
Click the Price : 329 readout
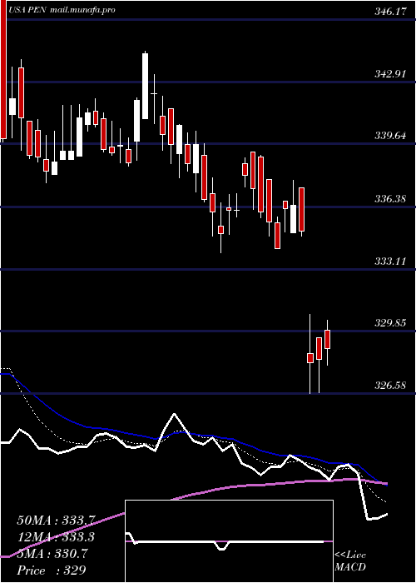[52, 571]
